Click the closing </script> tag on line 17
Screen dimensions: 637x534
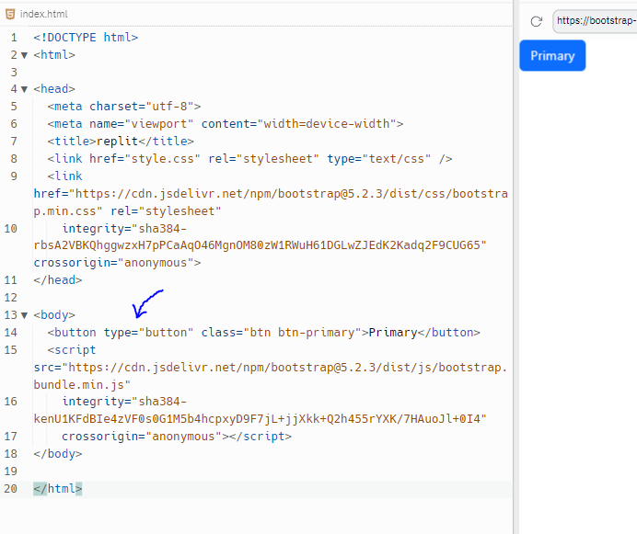[x=260, y=437]
